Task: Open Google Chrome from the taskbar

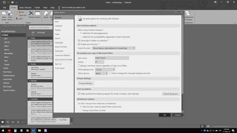Action: click(27, 130)
